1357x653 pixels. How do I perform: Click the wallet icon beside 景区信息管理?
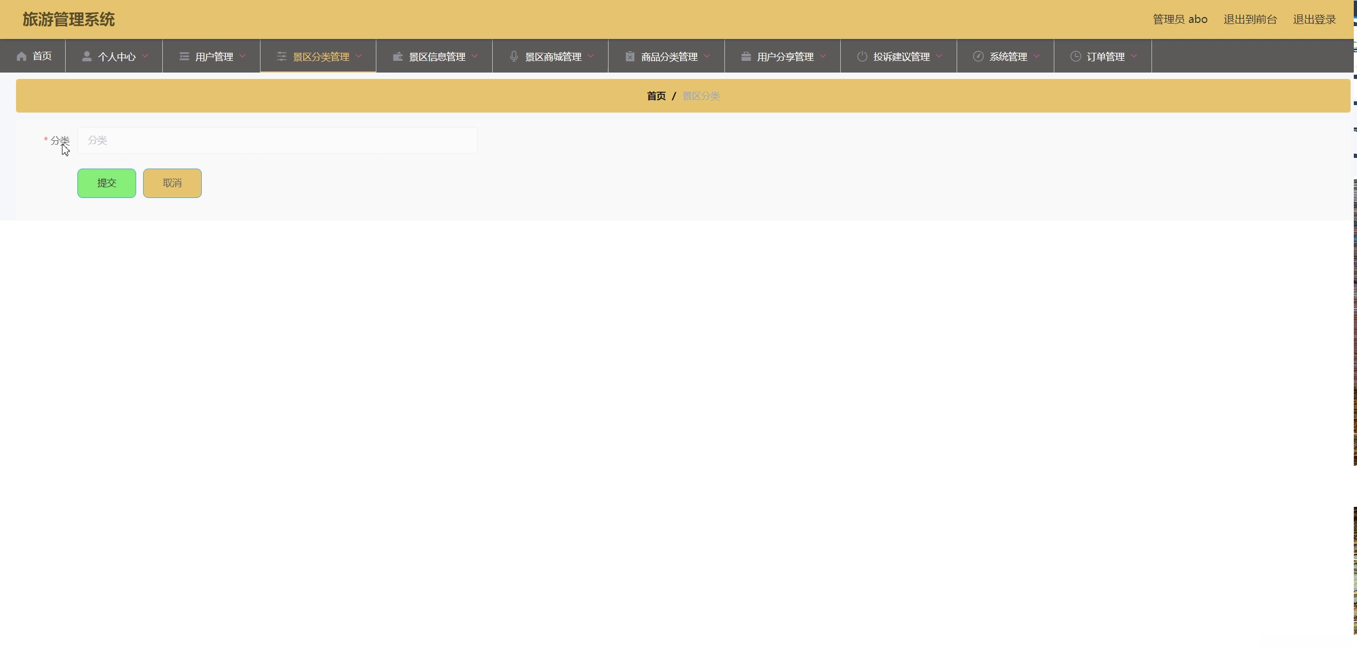(398, 57)
